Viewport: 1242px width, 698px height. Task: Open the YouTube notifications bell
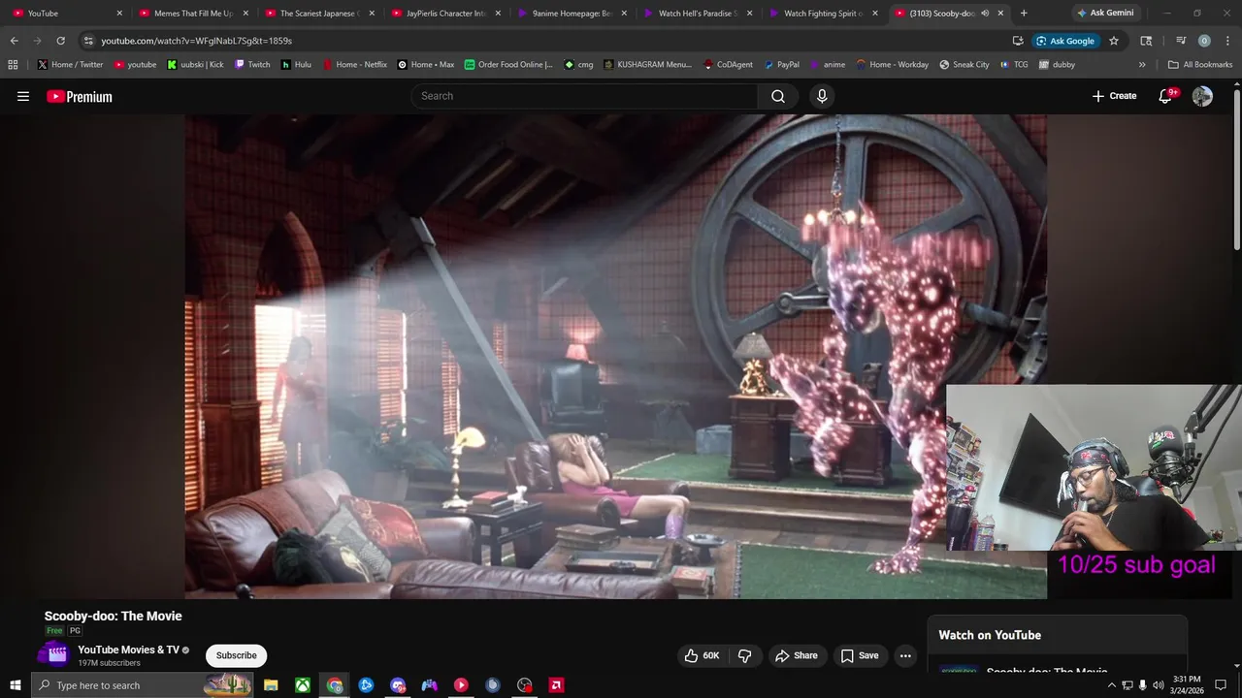[x=1165, y=96]
